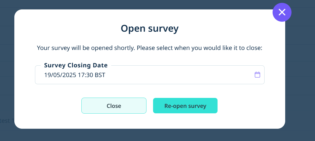Click the white X inside the purple circle
The image size is (315, 141).
[x=282, y=12]
